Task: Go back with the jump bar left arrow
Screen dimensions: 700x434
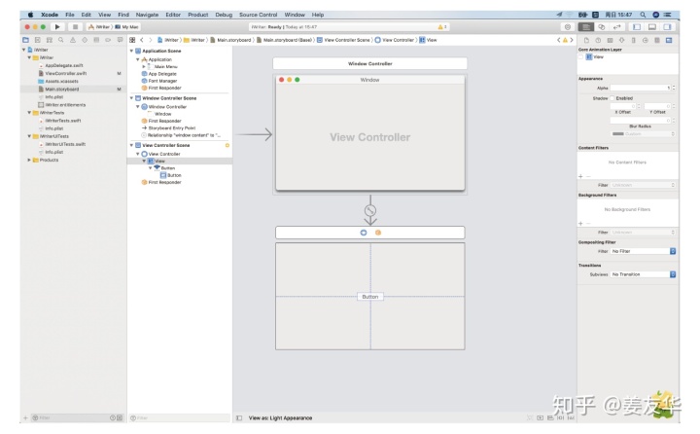Action: [x=142, y=40]
